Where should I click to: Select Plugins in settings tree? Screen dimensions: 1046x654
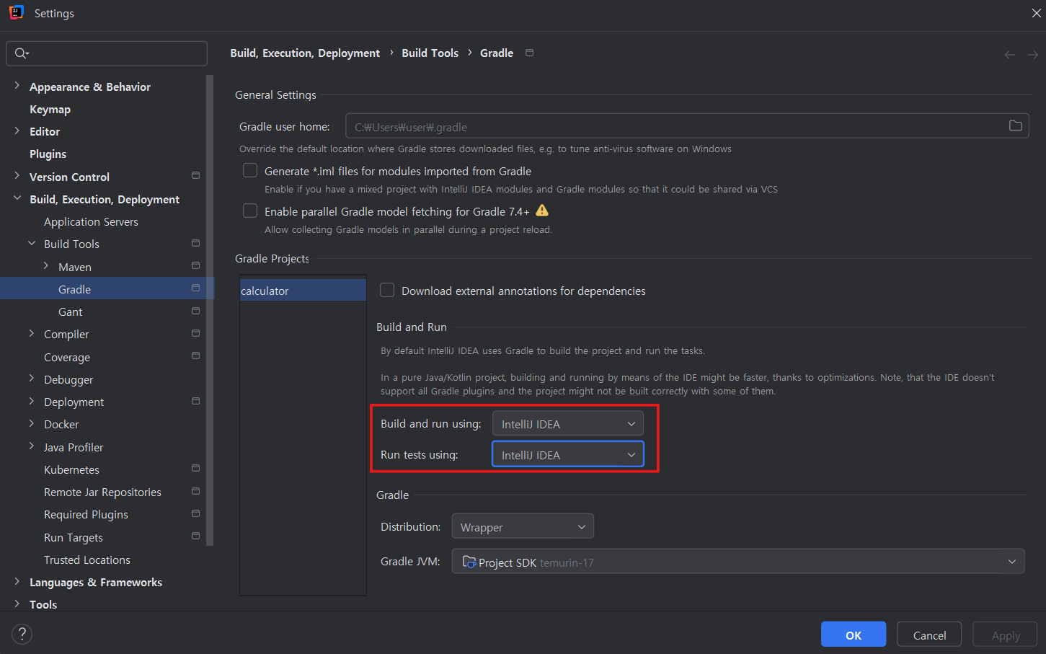48,154
